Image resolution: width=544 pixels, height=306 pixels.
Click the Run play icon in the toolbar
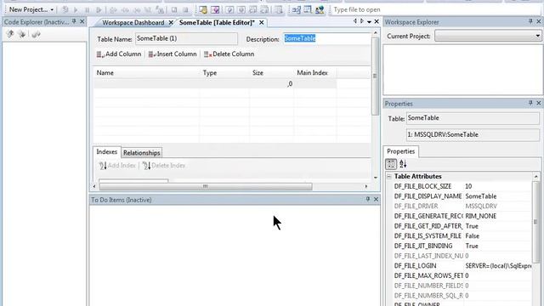[x=76, y=9]
